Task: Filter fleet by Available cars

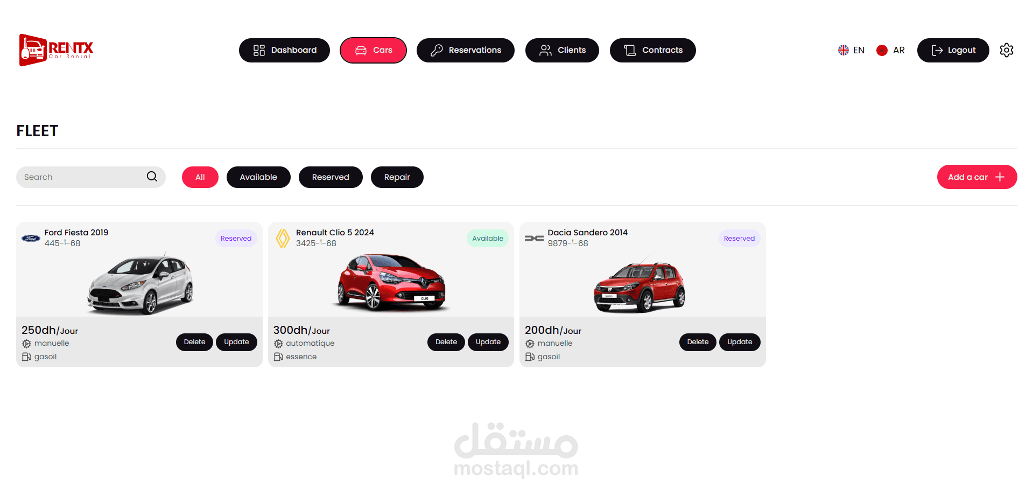Action: coord(258,177)
